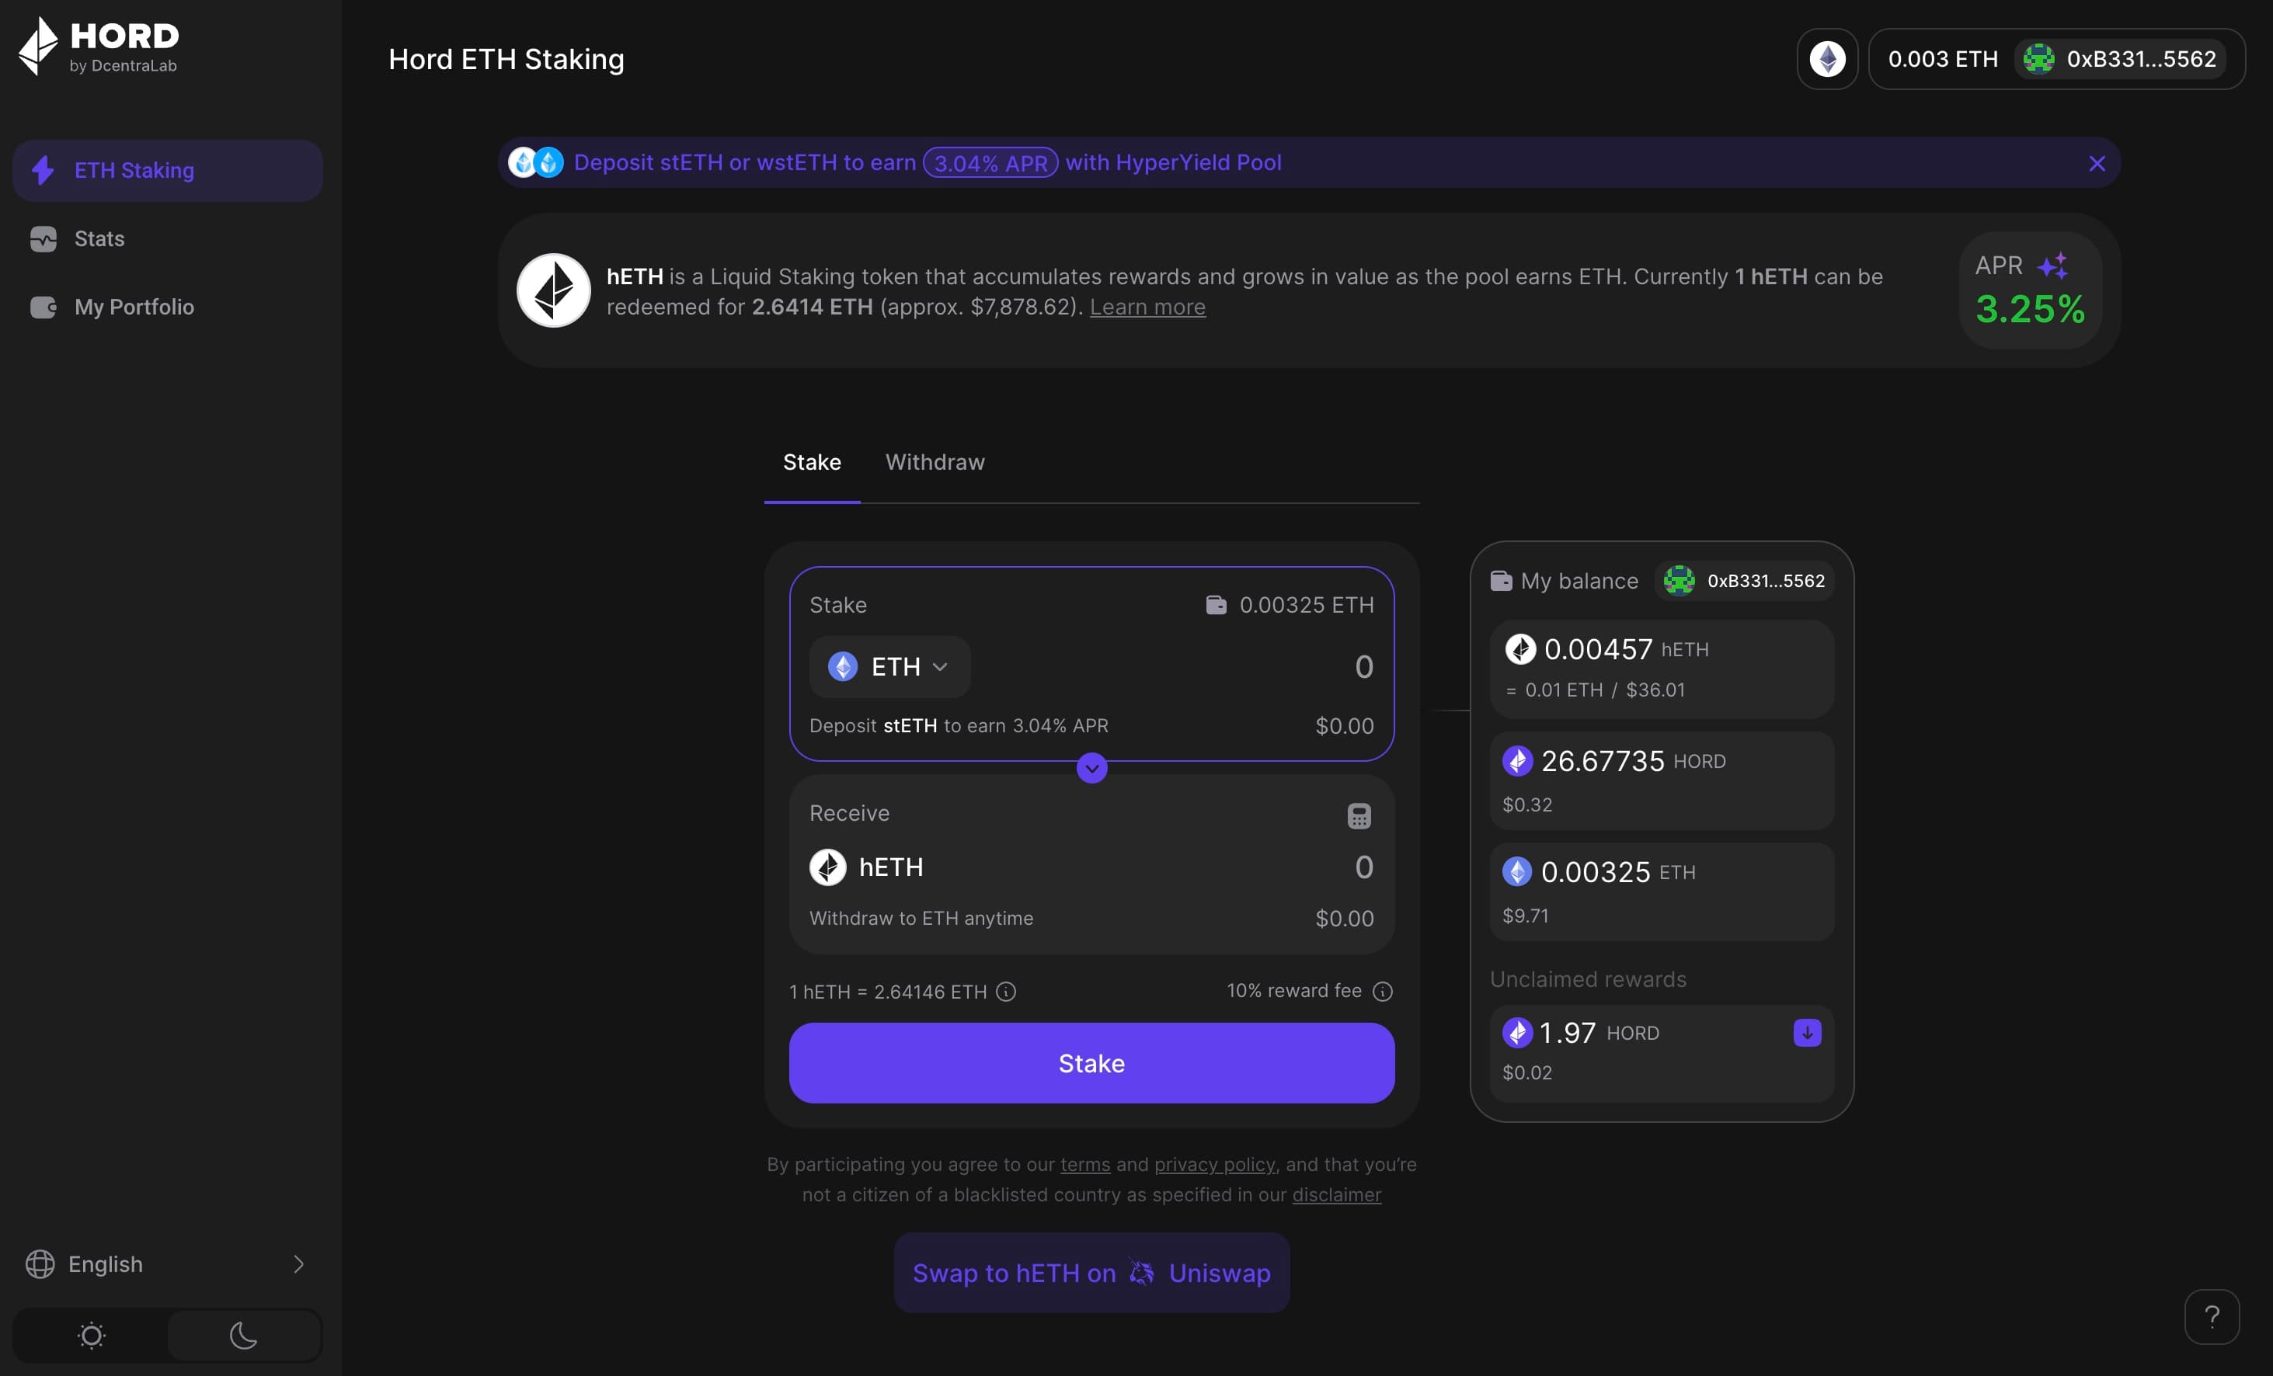Click the info icon beside hETH exchange rate

tap(1007, 992)
